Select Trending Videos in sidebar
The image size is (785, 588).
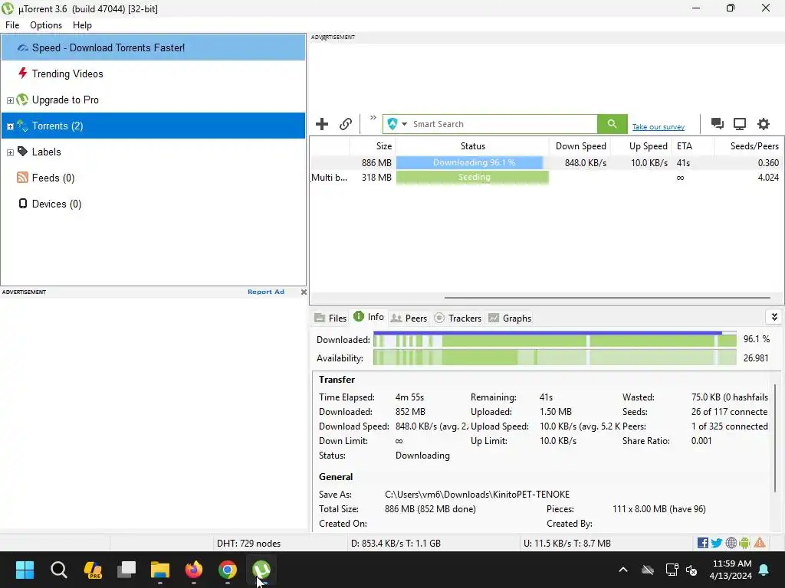(x=153, y=73)
